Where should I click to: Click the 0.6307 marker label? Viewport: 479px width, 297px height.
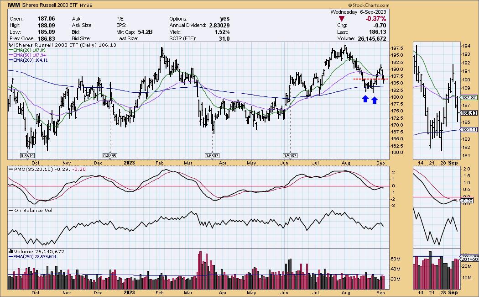(212, 156)
